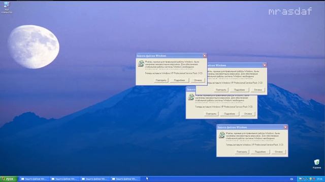Close the upper-right Защита файлов Windows dialog
325x182 pixels.
pos(265,65)
